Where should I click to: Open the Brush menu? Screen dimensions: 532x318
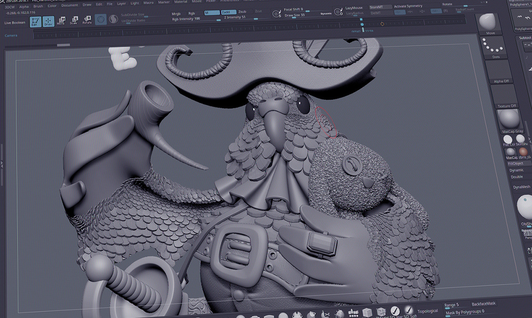coord(38,6)
